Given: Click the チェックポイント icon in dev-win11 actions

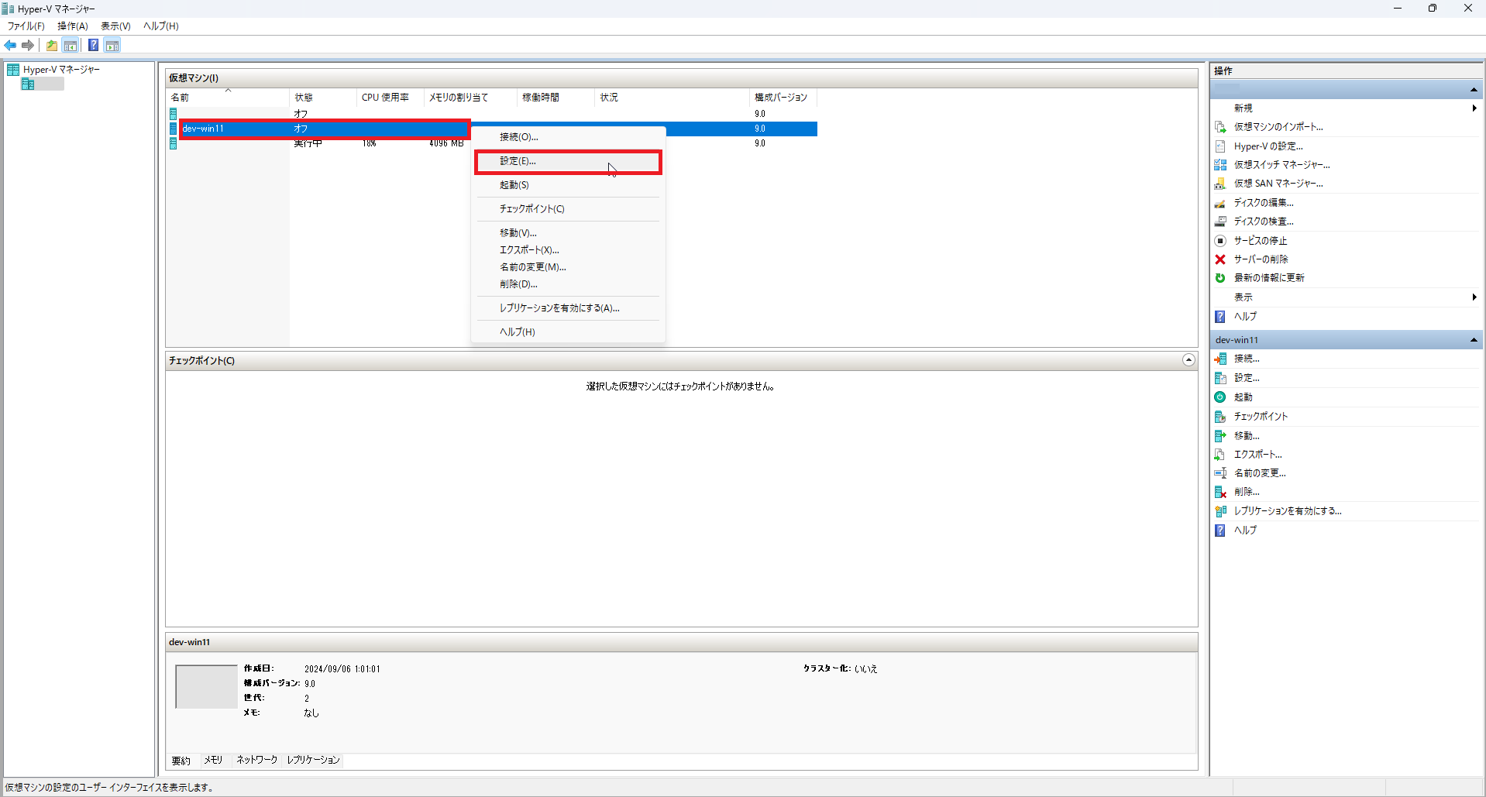Looking at the screenshot, I should click(x=1220, y=417).
